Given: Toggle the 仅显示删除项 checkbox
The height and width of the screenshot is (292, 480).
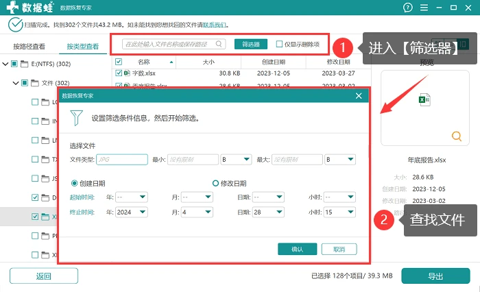Looking at the screenshot, I should pos(279,44).
